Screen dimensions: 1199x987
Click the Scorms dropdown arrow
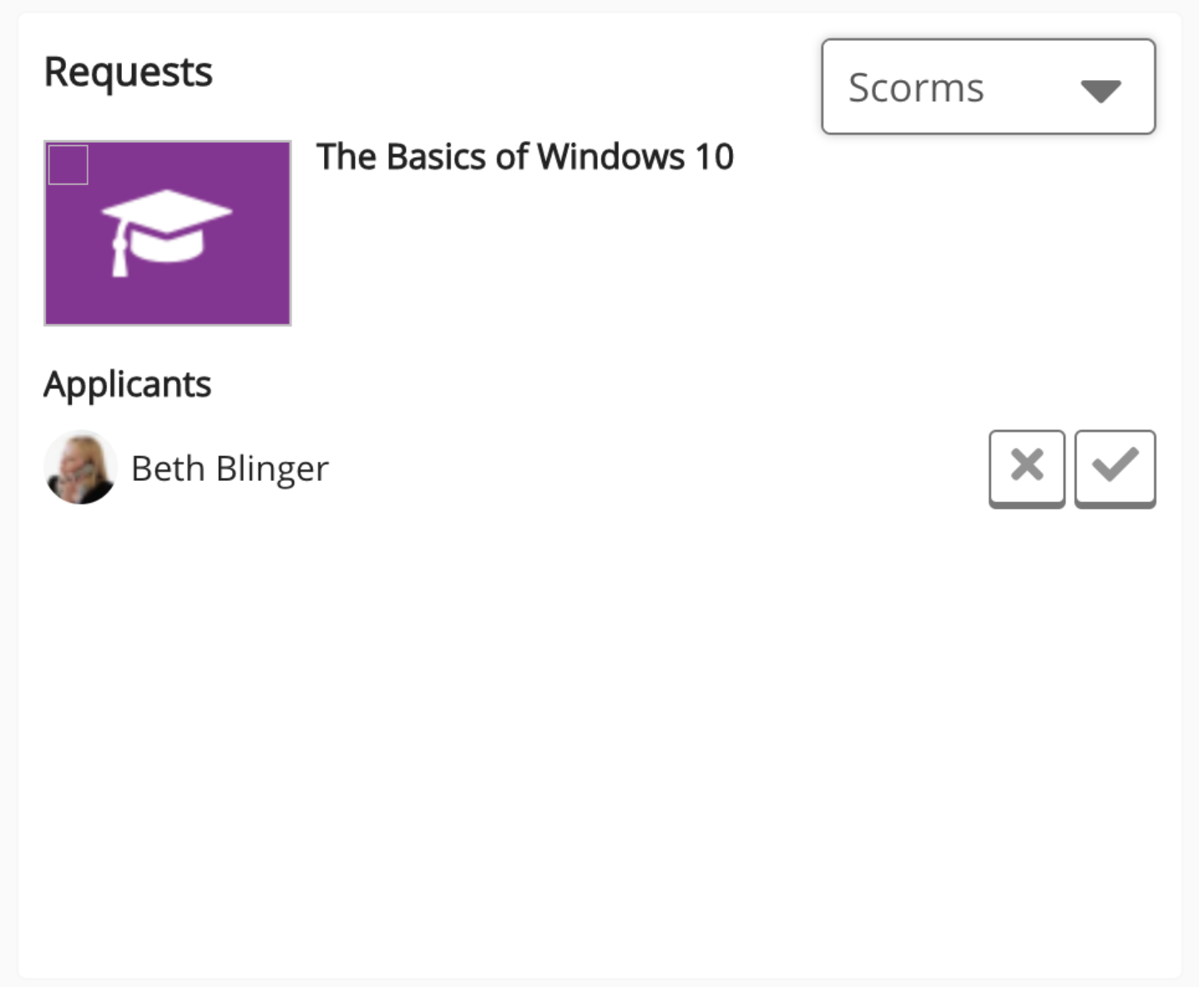coord(1100,90)
